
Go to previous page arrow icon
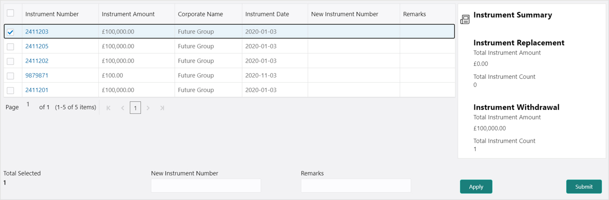[x=123, y=108]
